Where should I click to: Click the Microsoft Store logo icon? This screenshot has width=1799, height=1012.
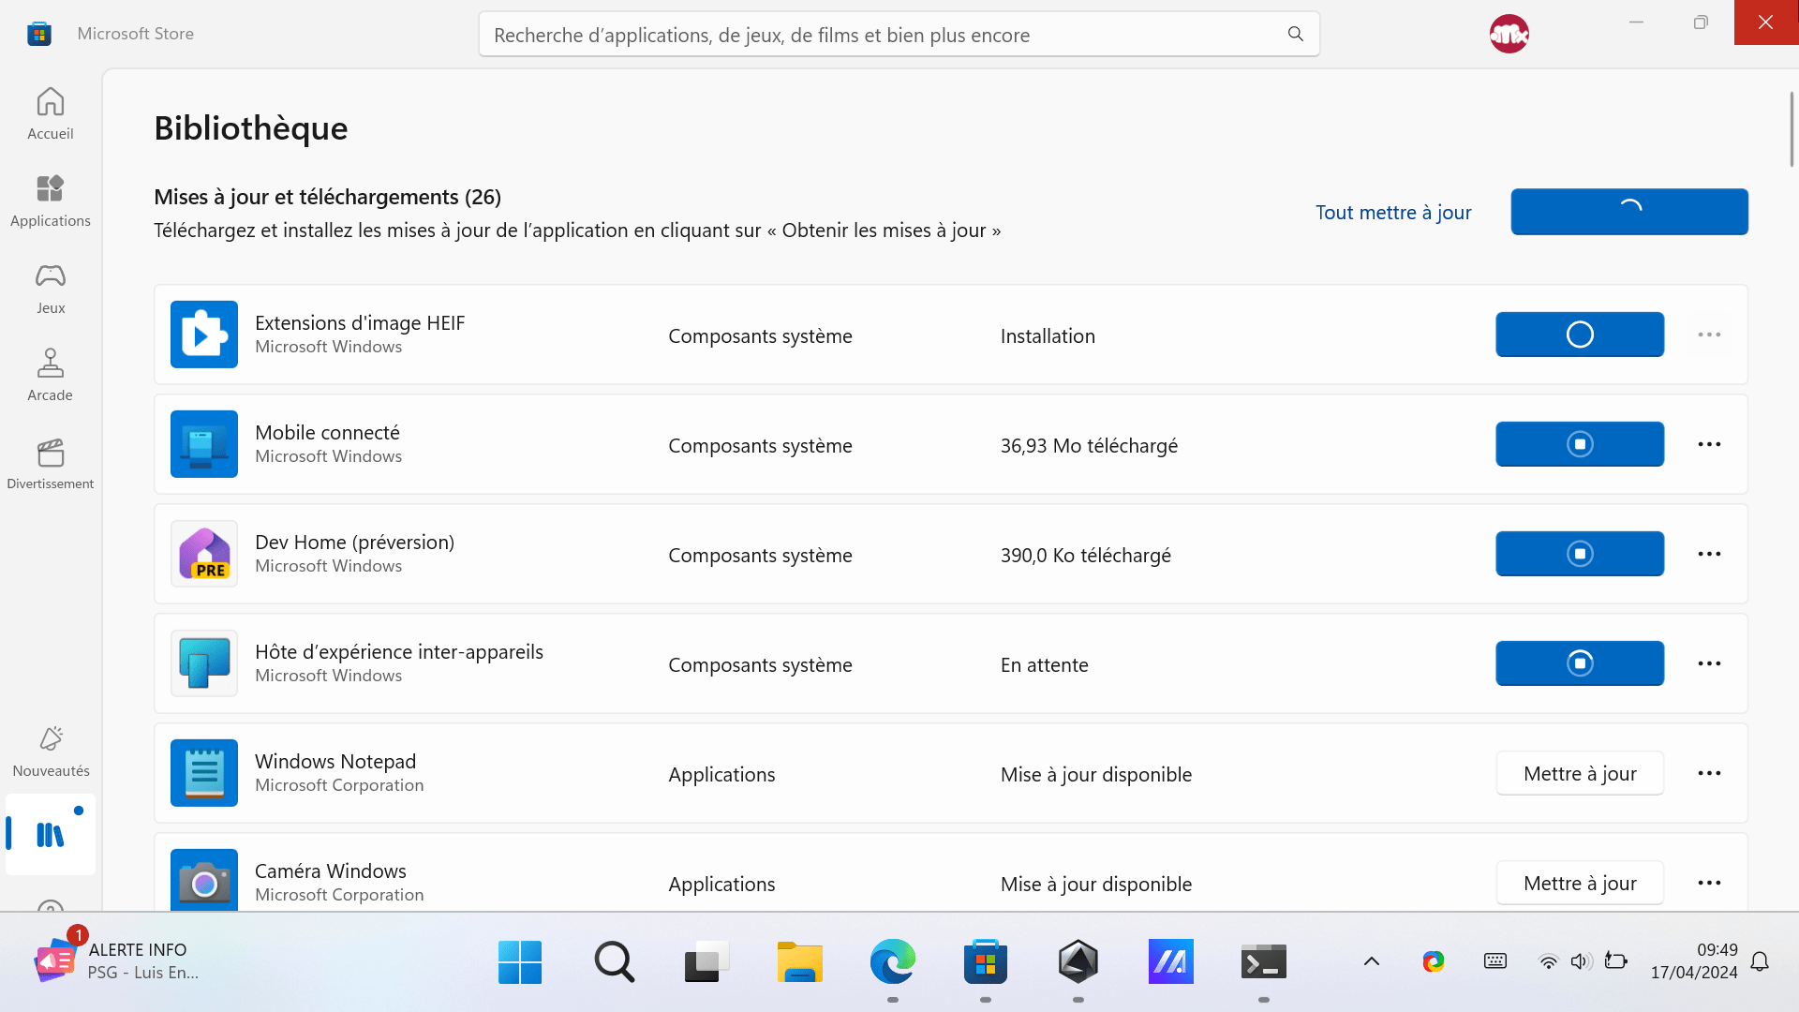click(x=39, y=34)
